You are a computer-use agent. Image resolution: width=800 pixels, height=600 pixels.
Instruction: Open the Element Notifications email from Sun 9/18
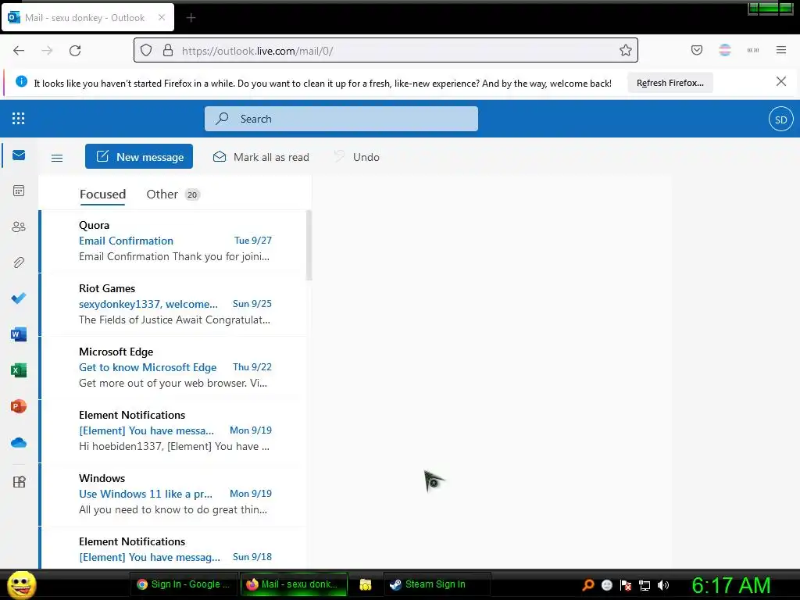pos(173,548)
